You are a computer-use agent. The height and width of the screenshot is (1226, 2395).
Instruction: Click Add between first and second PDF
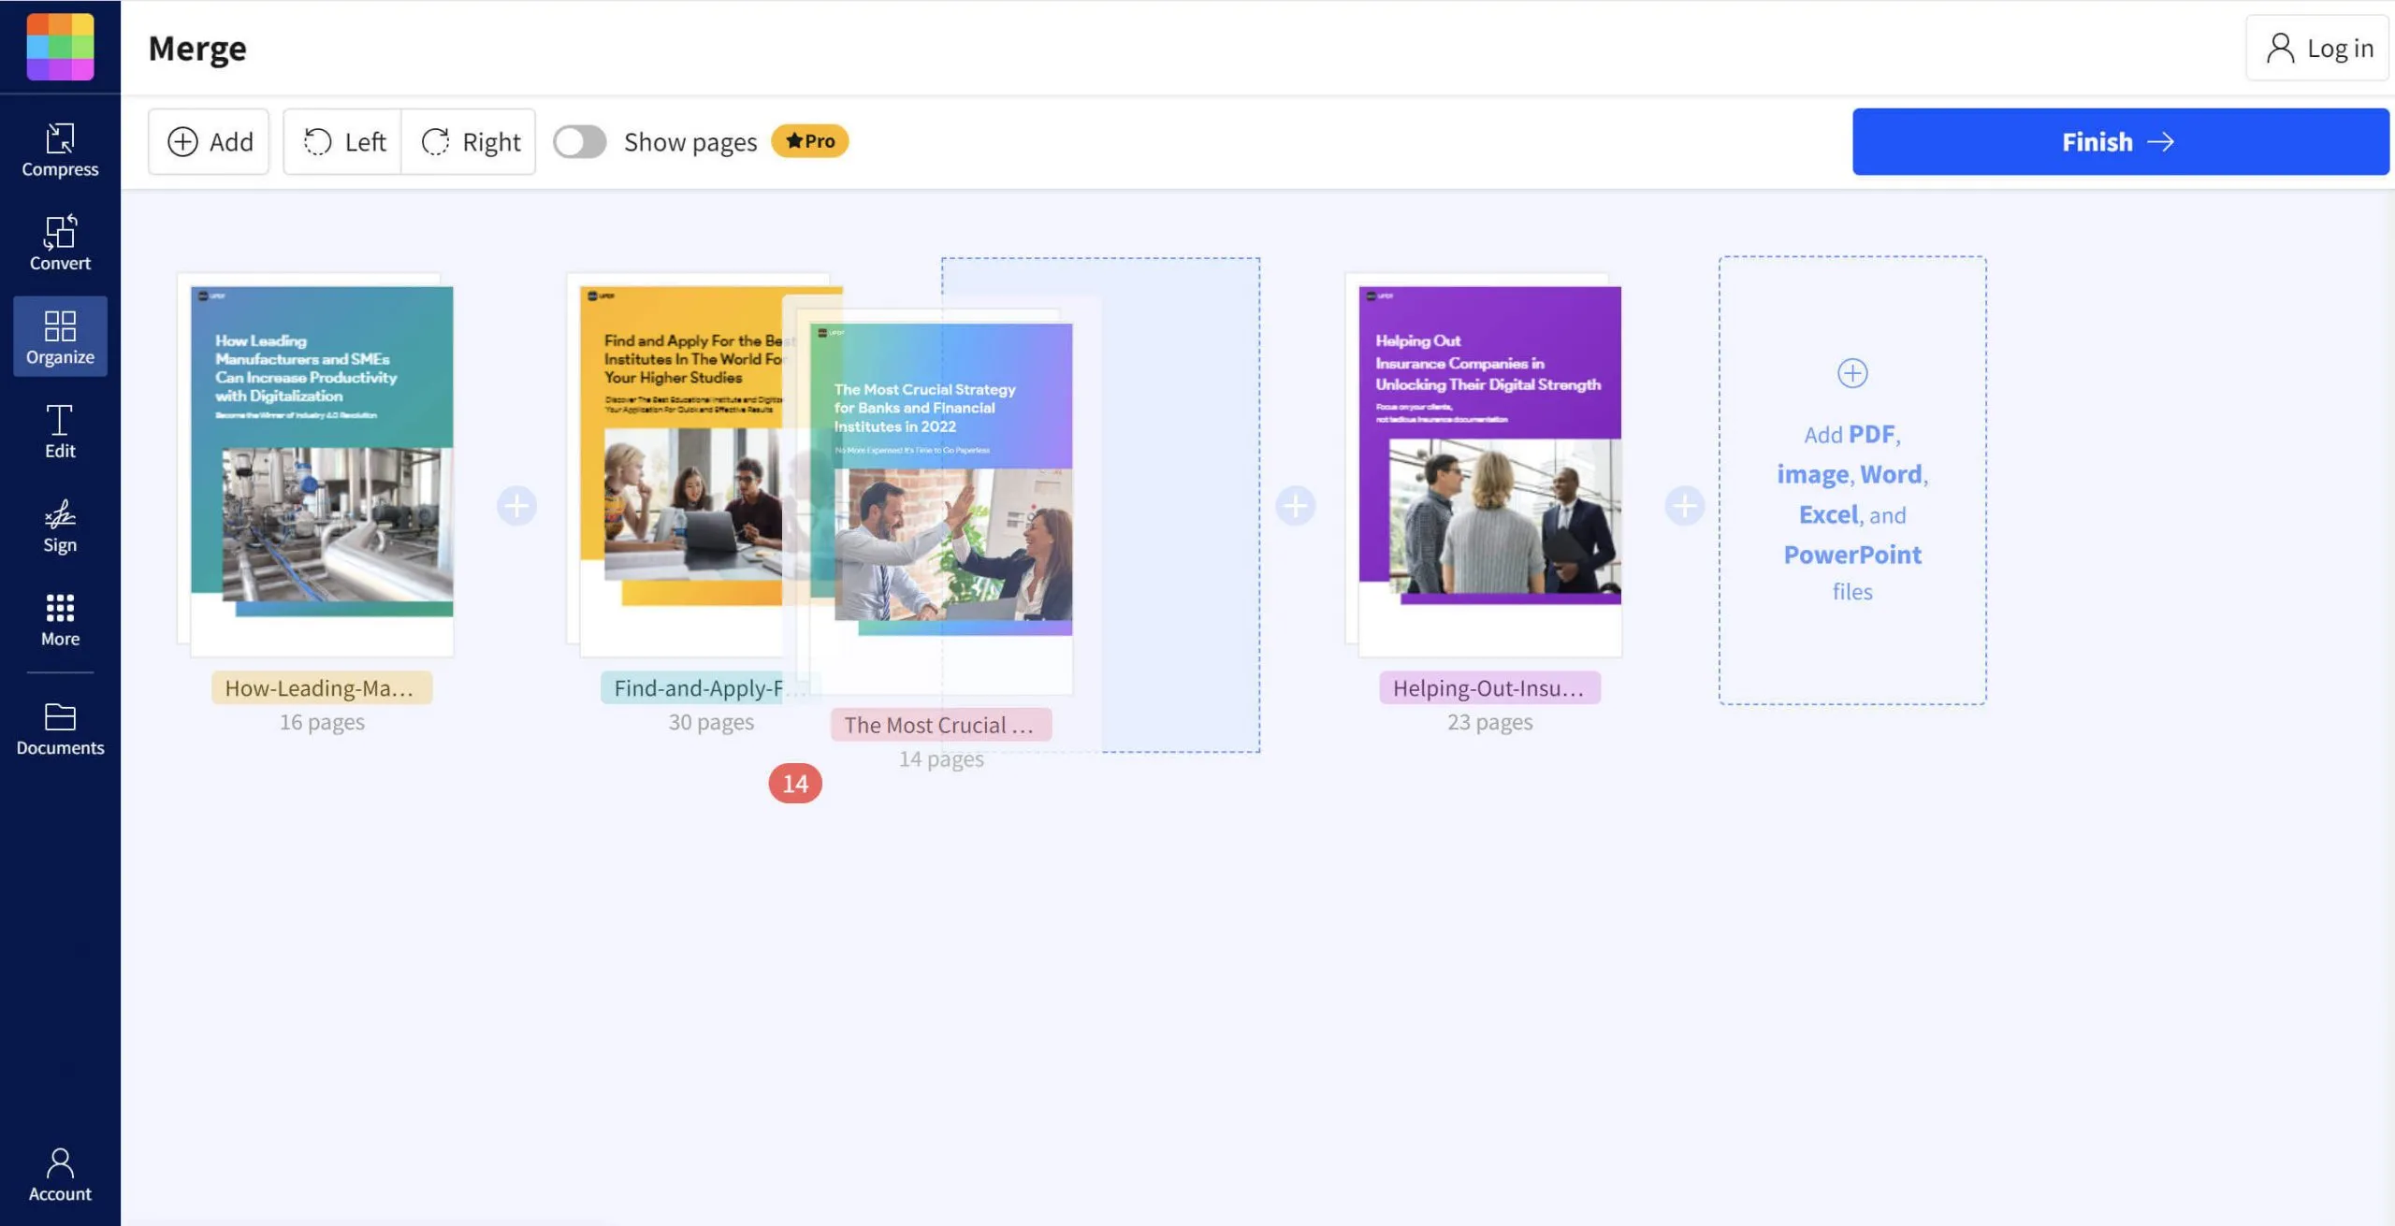click(x=516, y=505)
